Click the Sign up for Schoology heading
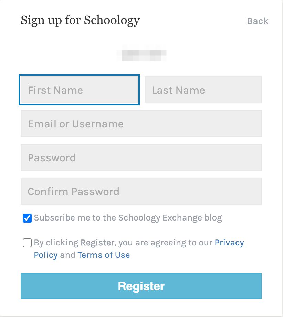The height and width of the screenshot is (317, 283). 81,20
